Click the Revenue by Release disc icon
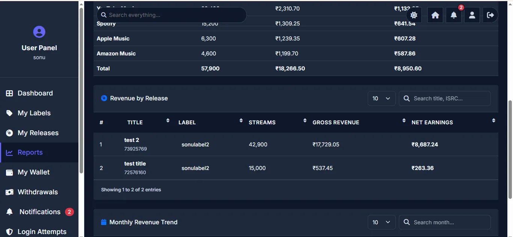This screenshot has width=513, height=237. point(104,98)
